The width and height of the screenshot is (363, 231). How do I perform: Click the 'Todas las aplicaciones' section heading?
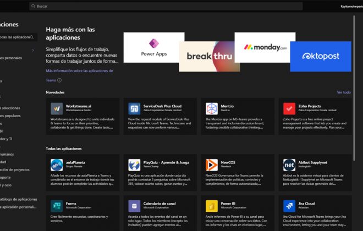64,148
